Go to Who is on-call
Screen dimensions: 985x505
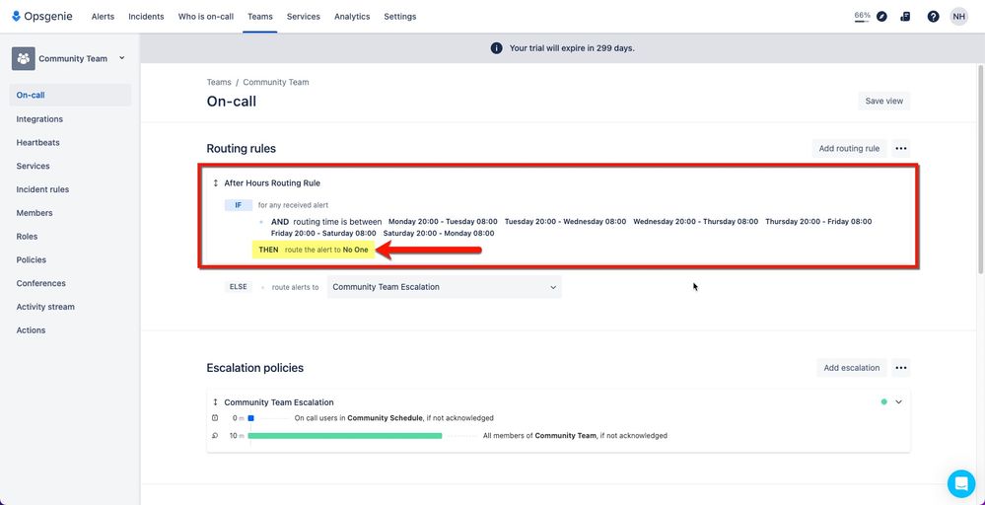click(x=205, y=17)
